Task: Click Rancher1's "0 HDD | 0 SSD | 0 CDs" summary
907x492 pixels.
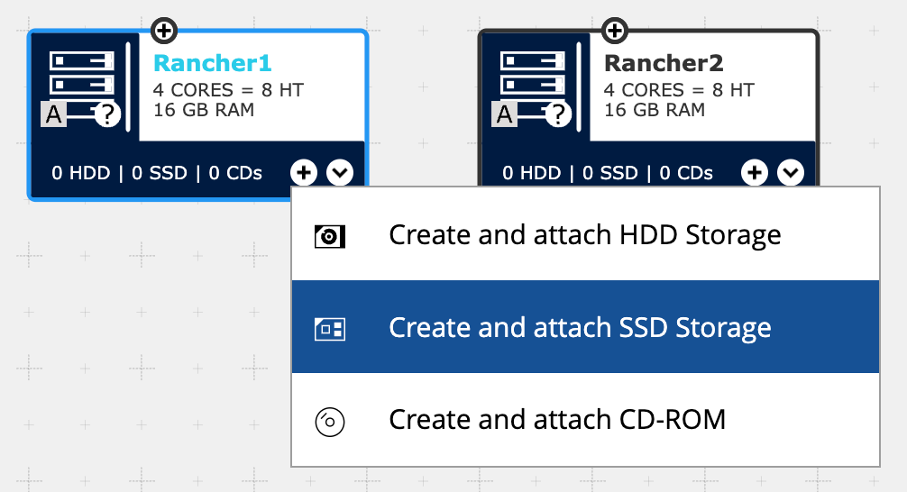Action: pyautogui.click(x=157, y=173)
